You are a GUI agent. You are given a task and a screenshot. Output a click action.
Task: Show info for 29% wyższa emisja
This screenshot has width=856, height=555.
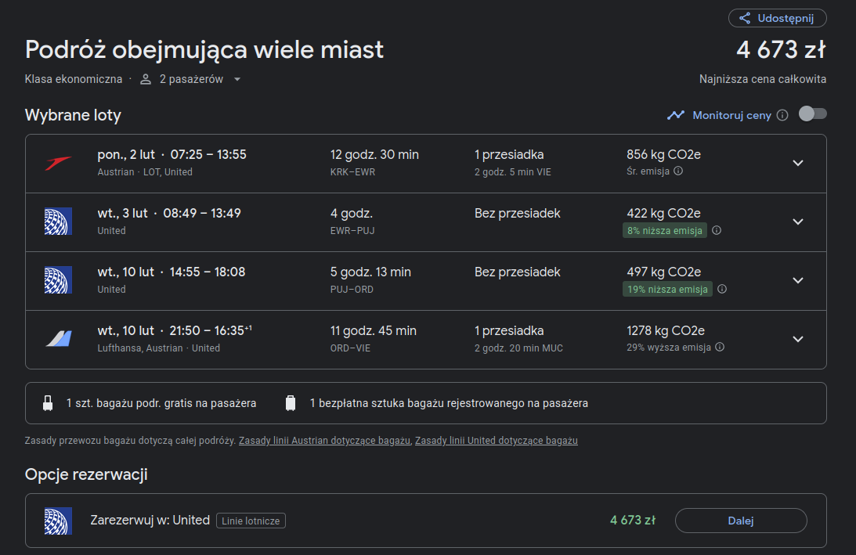(x=720, y=347)
